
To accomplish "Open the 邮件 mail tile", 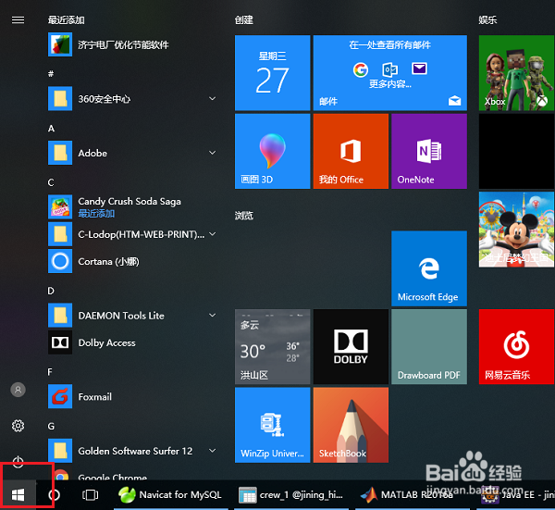I will tap(390, 72).
